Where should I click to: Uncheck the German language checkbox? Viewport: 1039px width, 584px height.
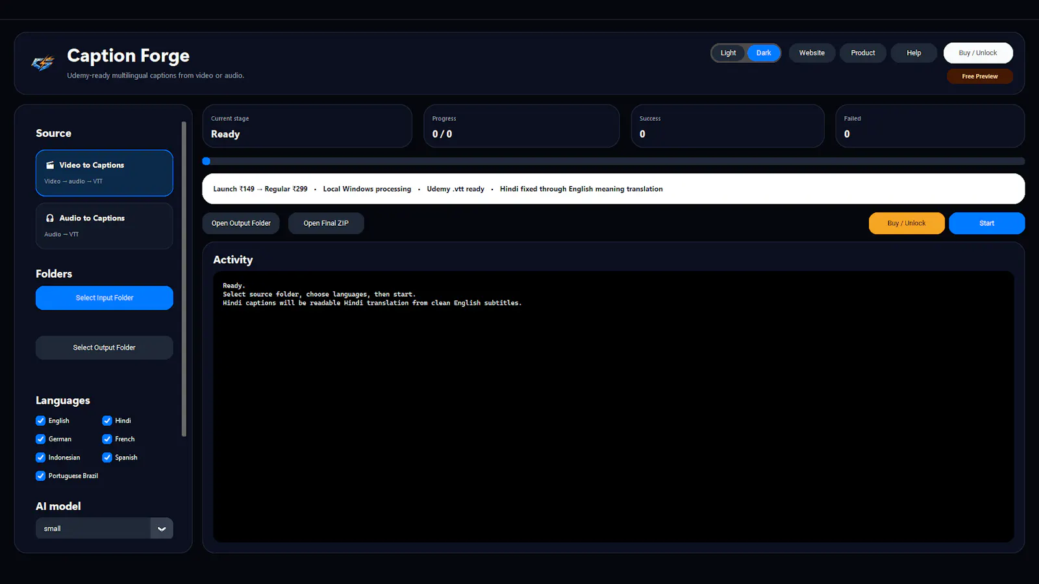[x=40, y=439]
